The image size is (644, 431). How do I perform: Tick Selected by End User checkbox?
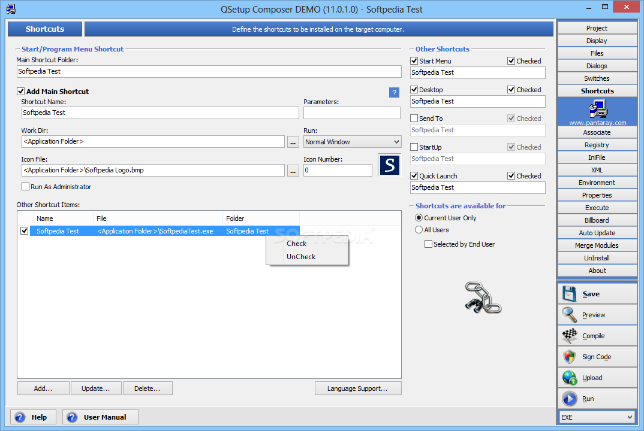pos(428,244)
